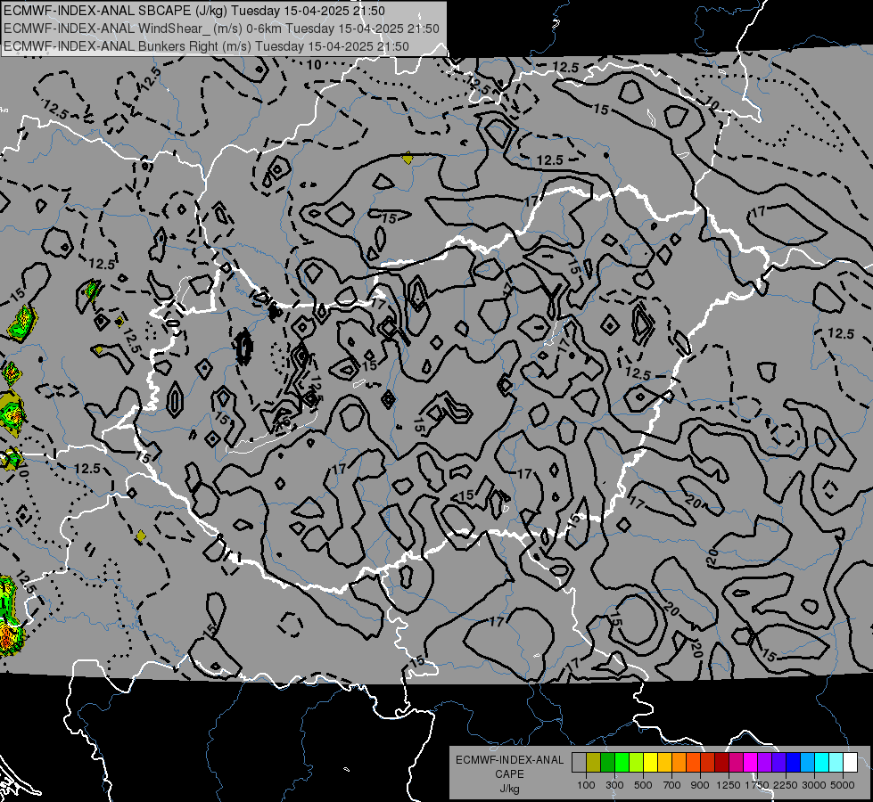
Task: Select the bright green legend swatch
Action: tap(622, 762)
